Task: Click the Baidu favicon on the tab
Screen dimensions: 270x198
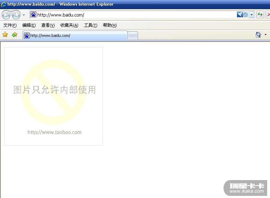Action: [27, 36]
